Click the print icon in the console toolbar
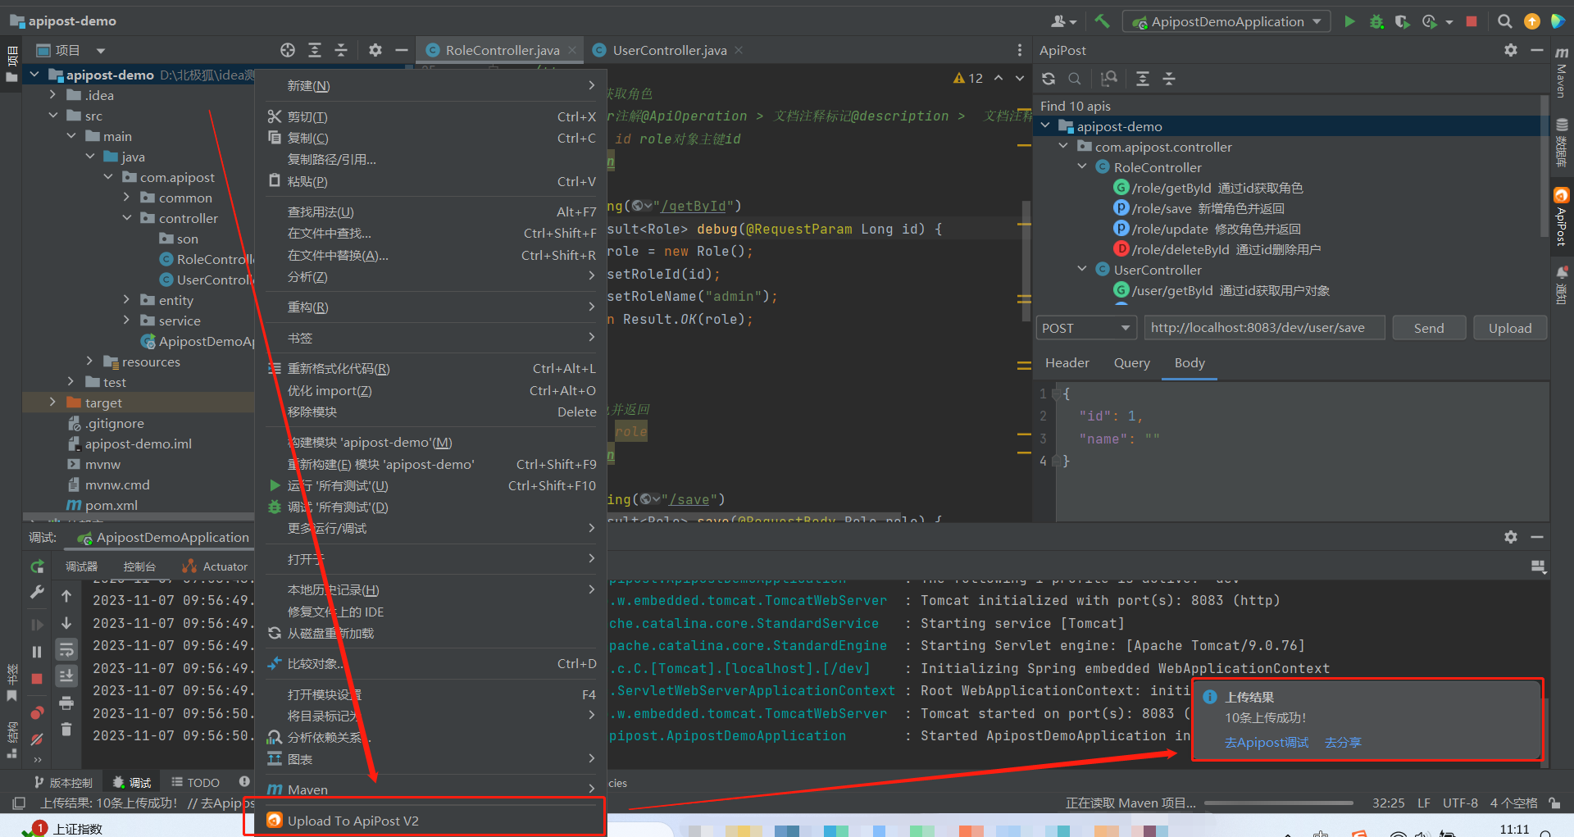 coord(66,703)
